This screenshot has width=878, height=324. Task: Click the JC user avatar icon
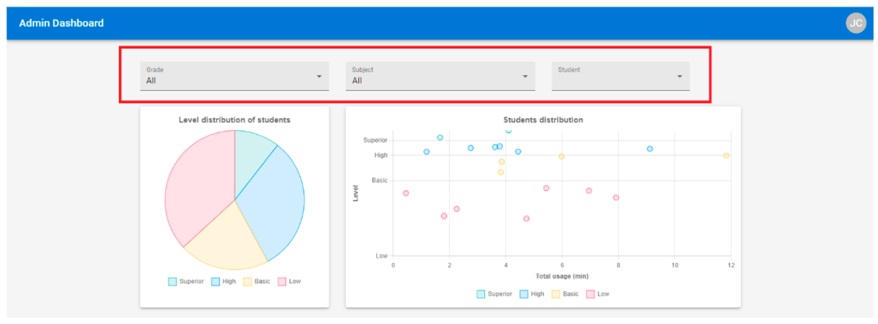pos(856,23)
